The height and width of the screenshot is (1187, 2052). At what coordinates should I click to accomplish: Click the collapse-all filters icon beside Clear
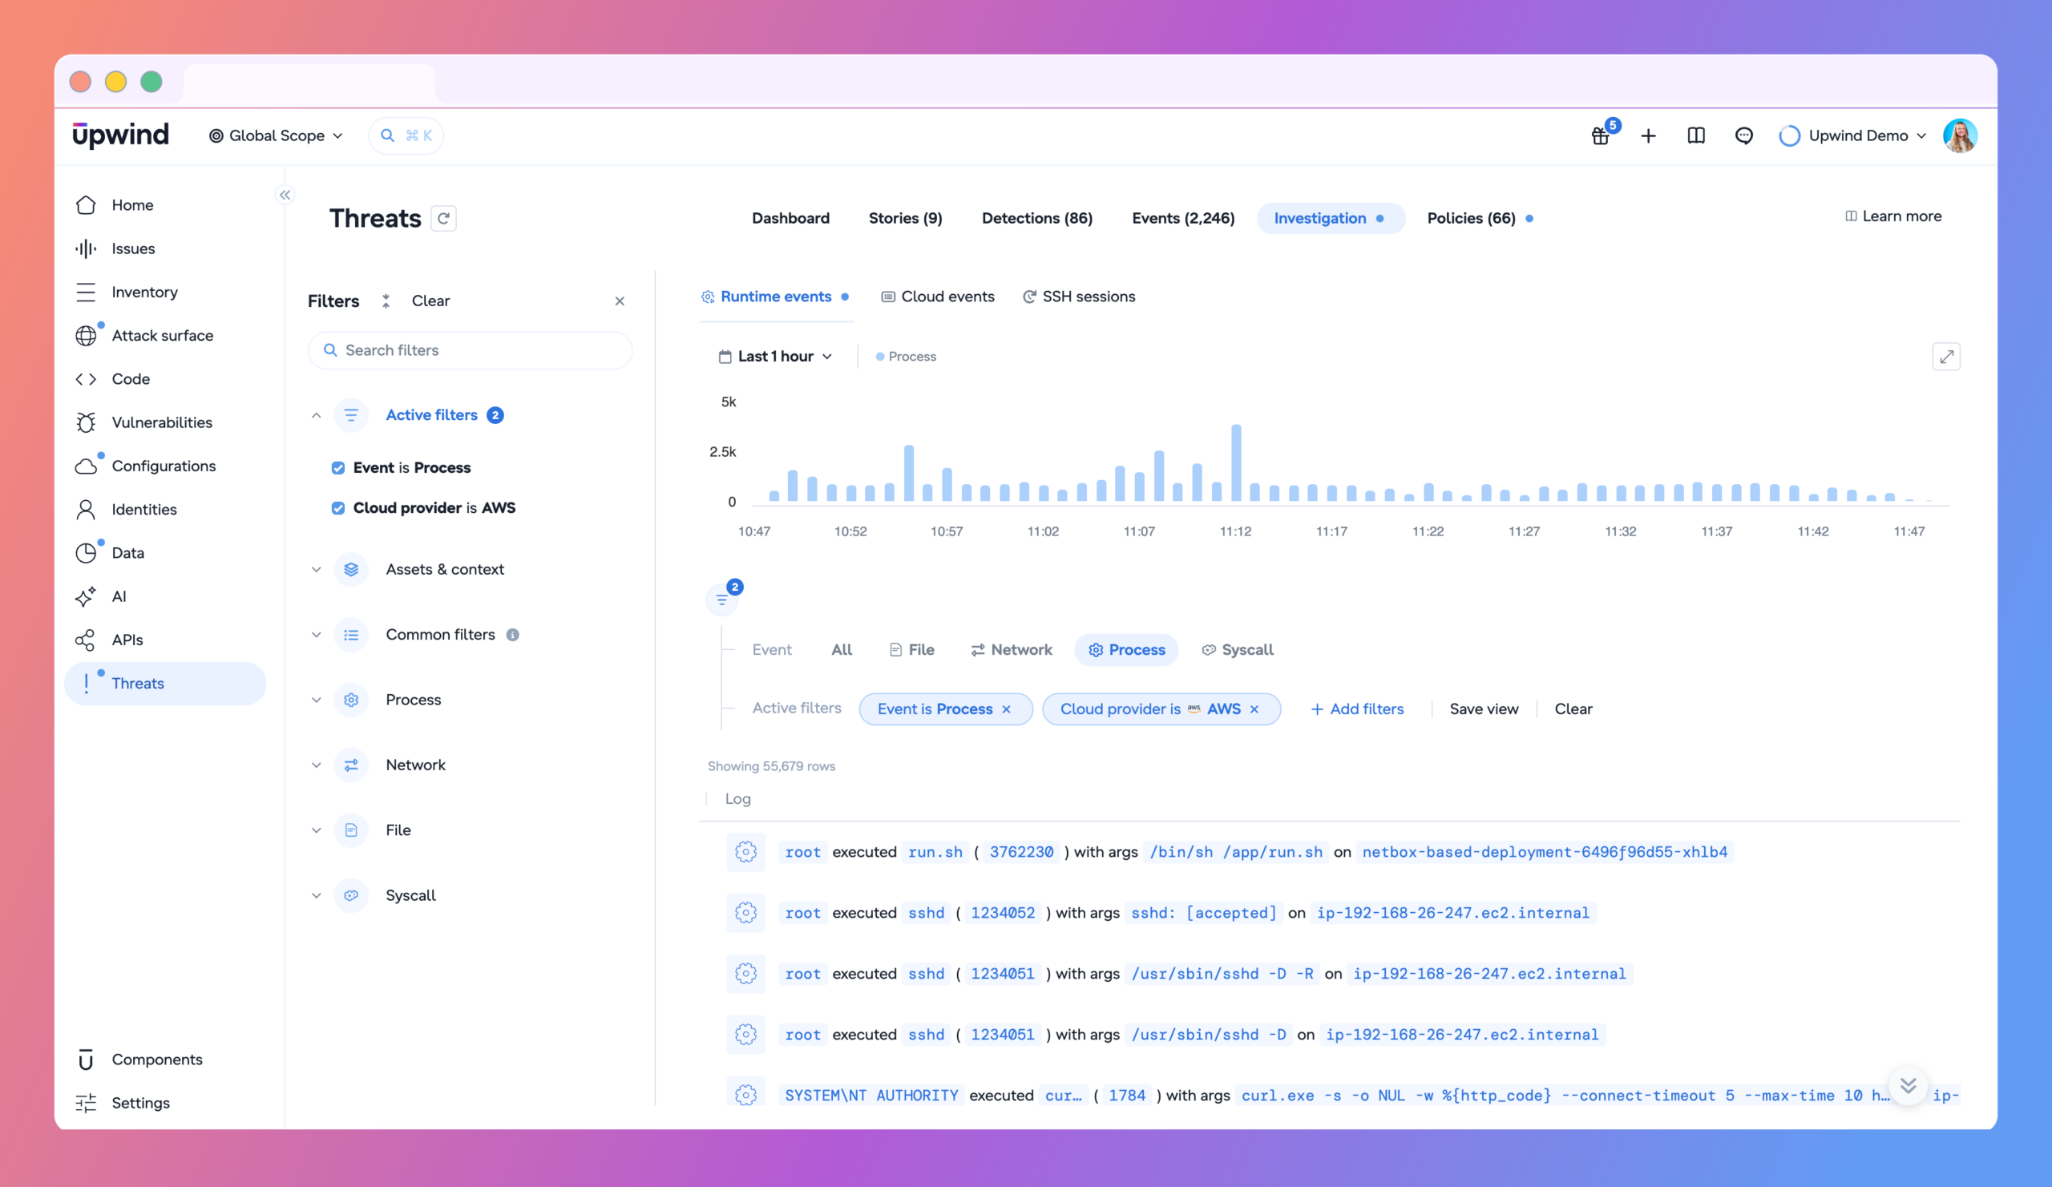pyautogui.click(x=386, y=301)
